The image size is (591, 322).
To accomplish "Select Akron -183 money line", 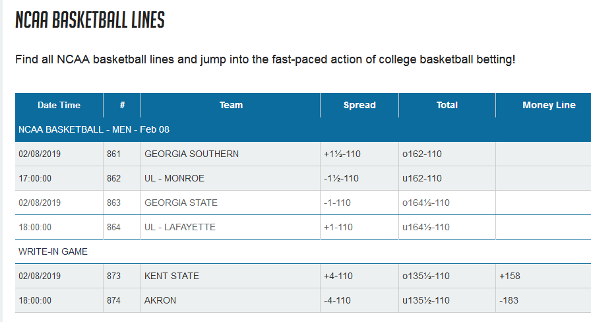I will (509, 300).
